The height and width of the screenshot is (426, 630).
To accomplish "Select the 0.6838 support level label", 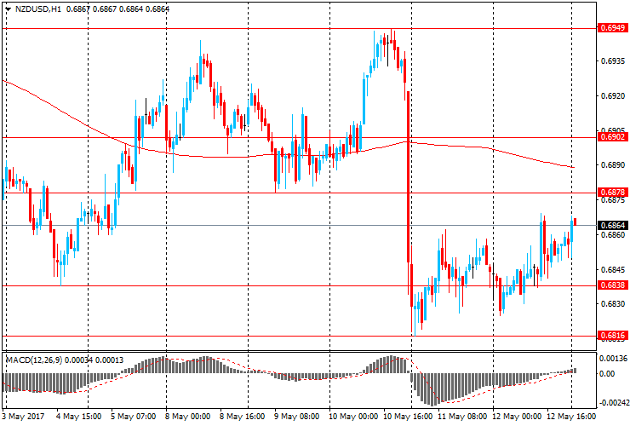I will [613, 285].
